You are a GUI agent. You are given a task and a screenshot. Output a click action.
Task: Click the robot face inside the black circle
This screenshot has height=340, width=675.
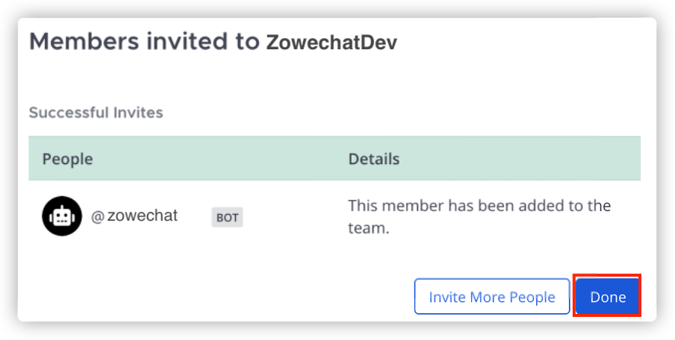[x=61, y=217]
